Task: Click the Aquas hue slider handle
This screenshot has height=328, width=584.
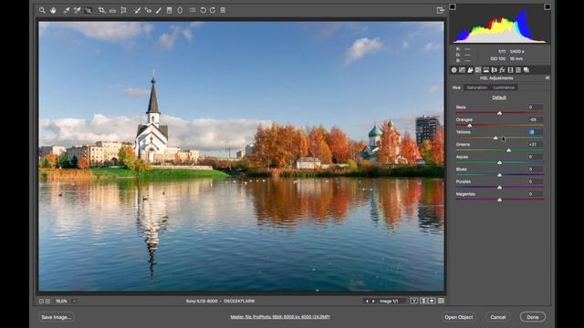Action: tap(499, 163)
